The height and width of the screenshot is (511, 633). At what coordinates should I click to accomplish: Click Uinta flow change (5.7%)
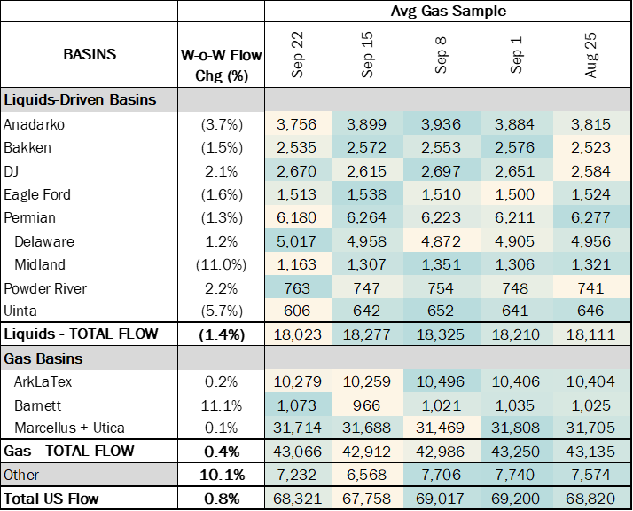point(222,311)
